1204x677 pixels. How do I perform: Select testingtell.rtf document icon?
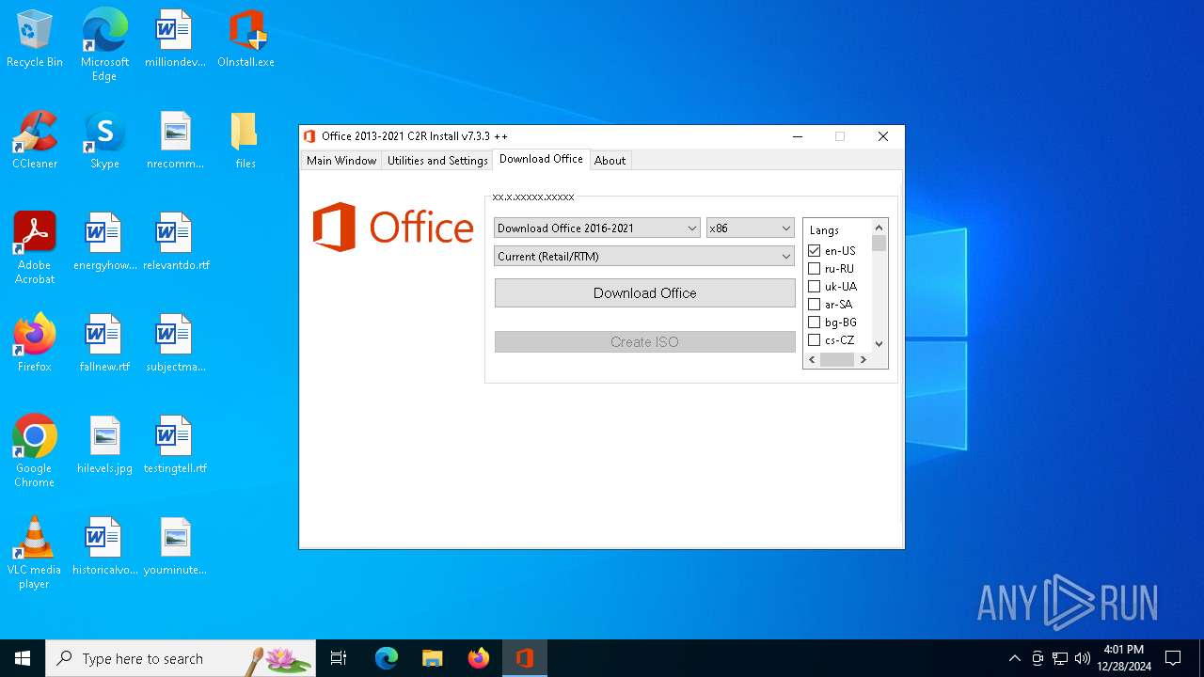point(175,446)
